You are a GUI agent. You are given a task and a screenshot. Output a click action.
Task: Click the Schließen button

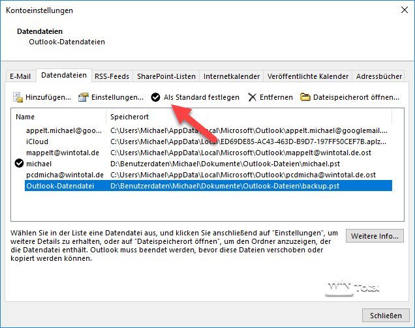pyautogui.click(x=386, y=316)
